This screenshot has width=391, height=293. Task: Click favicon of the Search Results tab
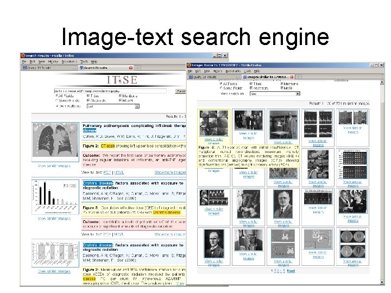pos(81,68)
